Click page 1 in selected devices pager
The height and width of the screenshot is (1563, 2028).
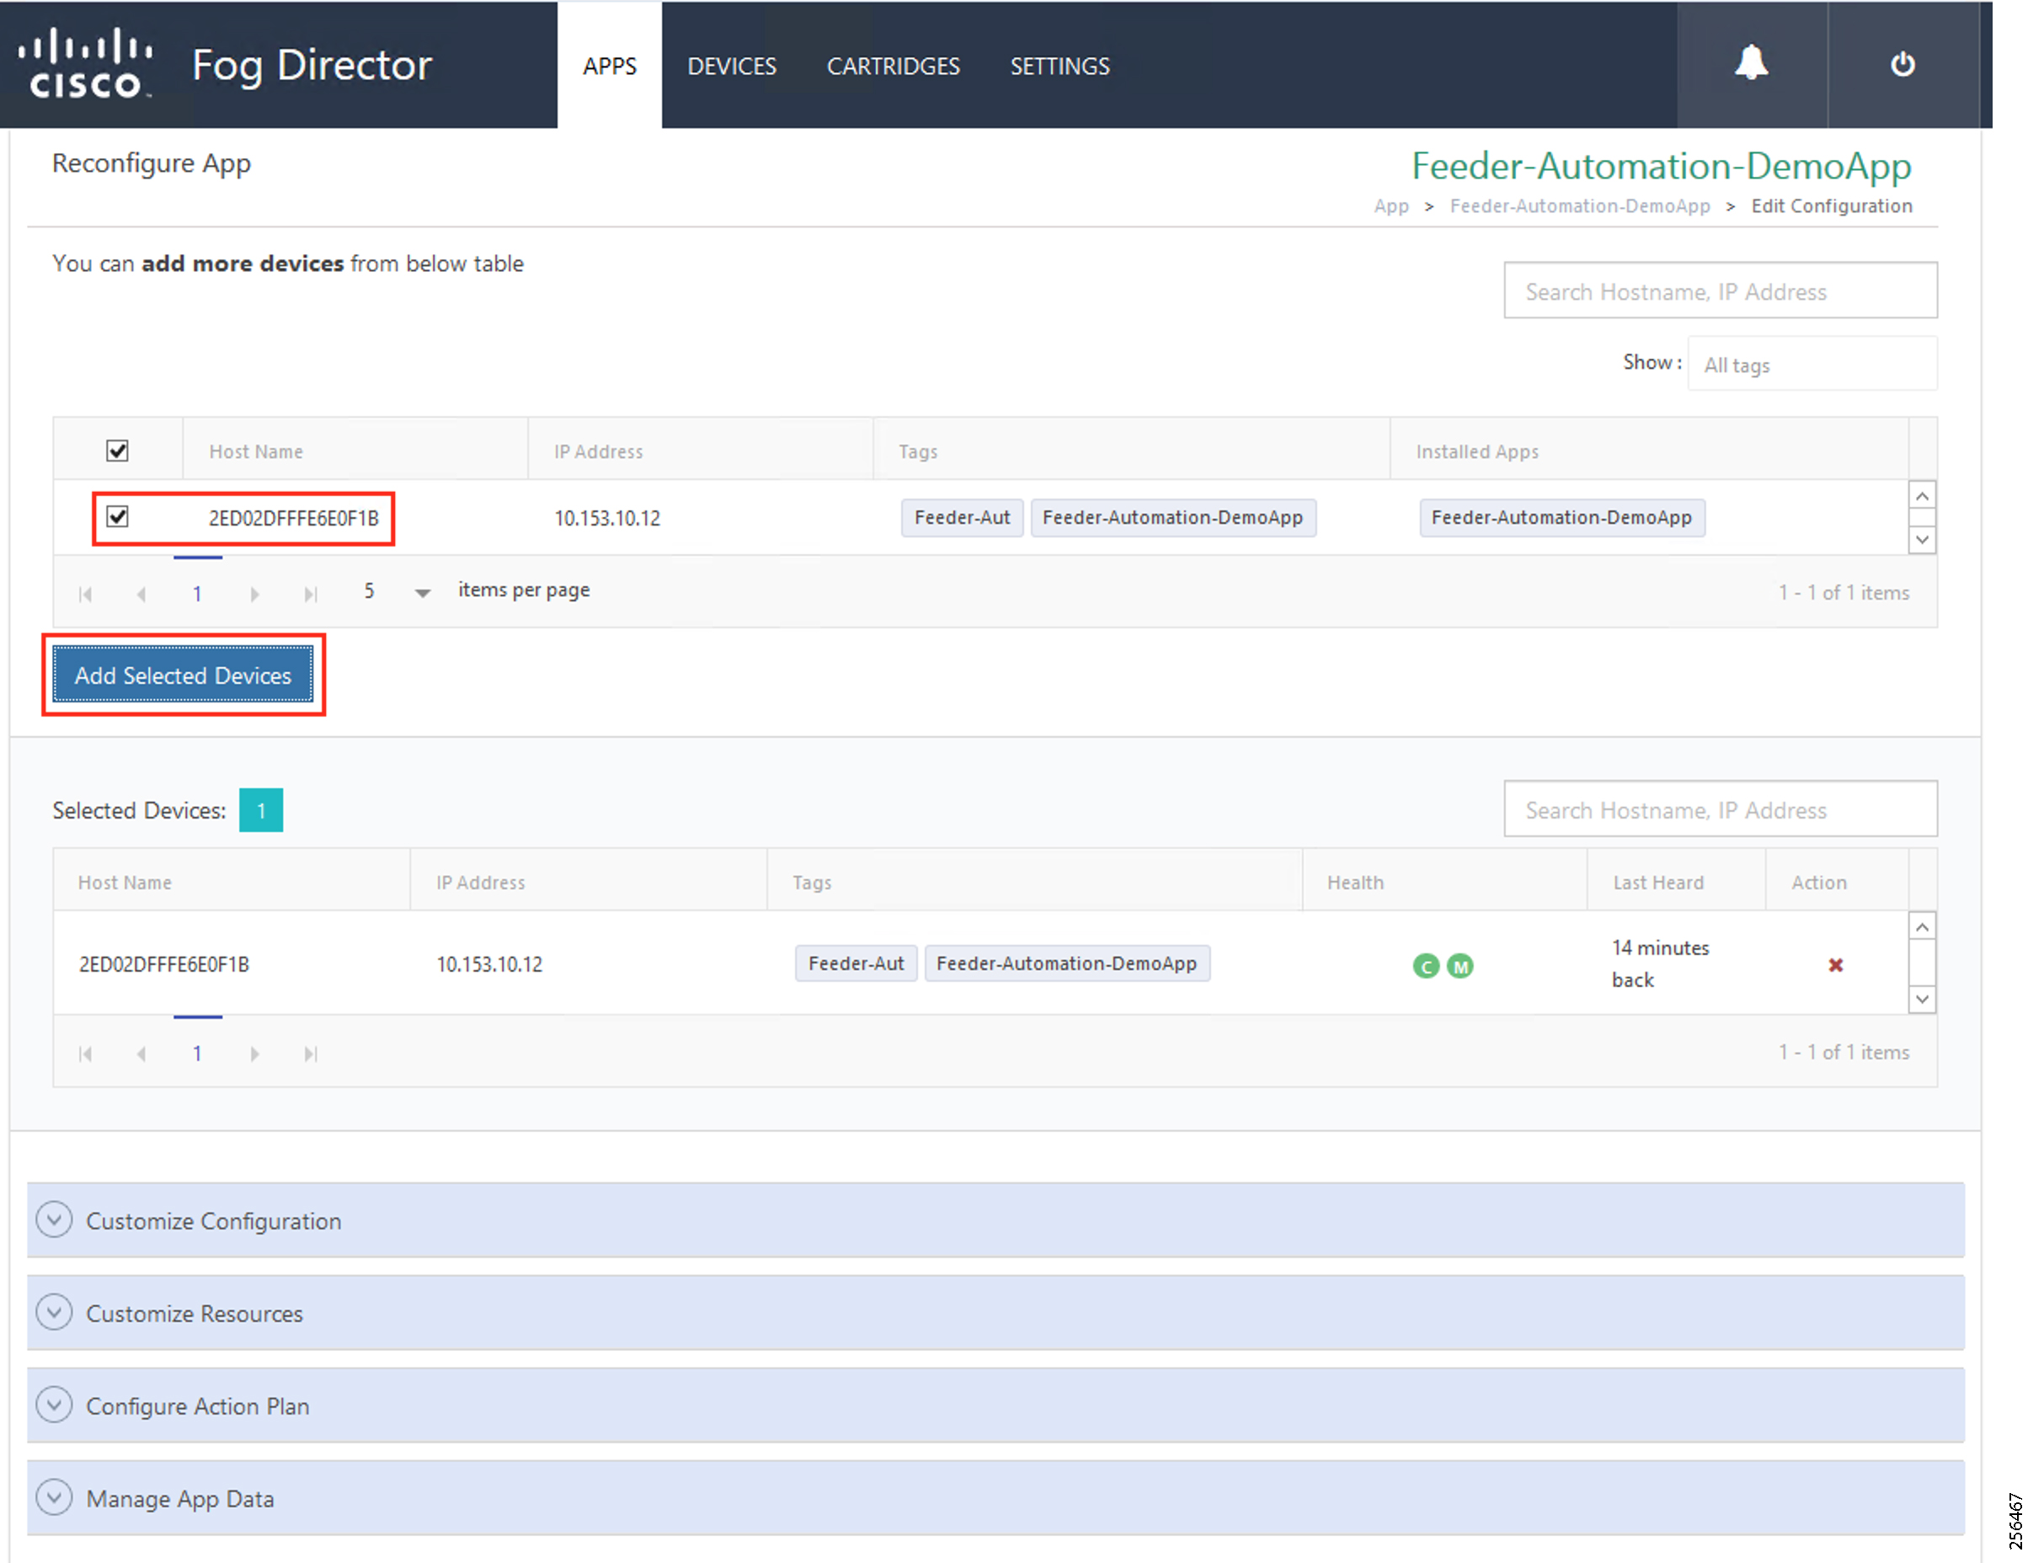pyautogui.click(x=197, y=1054)
